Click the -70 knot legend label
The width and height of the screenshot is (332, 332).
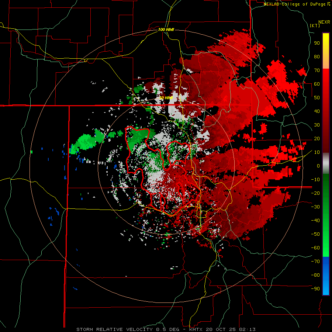(x=315, y=261)
